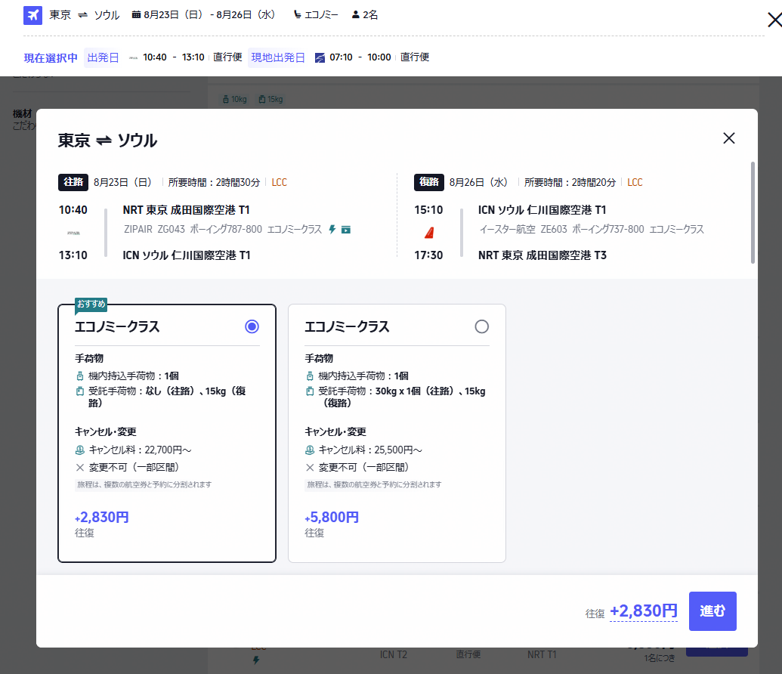The image size is (782, 674).
Task: Click the ZIPAIR logo in the outbound segment
Action: [73, 233]
